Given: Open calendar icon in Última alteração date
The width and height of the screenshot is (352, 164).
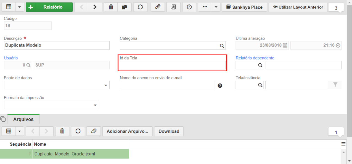Looking at the screenshot, I should point(285,45).
